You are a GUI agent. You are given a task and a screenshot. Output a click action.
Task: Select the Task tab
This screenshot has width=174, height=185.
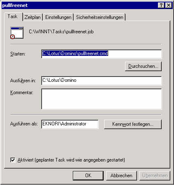pos(13,16)
